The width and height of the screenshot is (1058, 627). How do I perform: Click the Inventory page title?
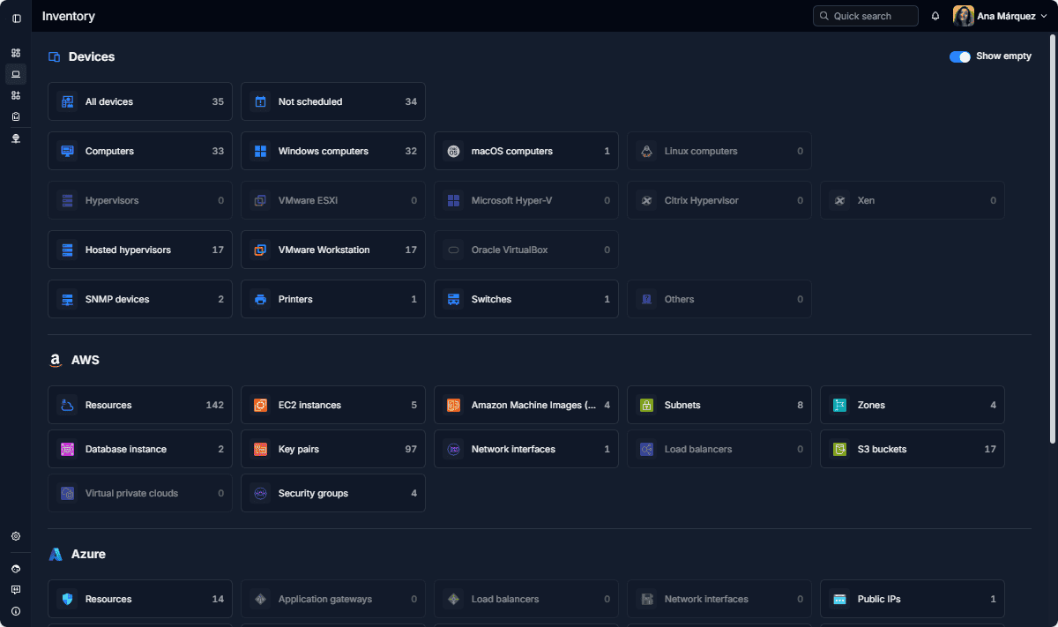(x=69, y=16)
